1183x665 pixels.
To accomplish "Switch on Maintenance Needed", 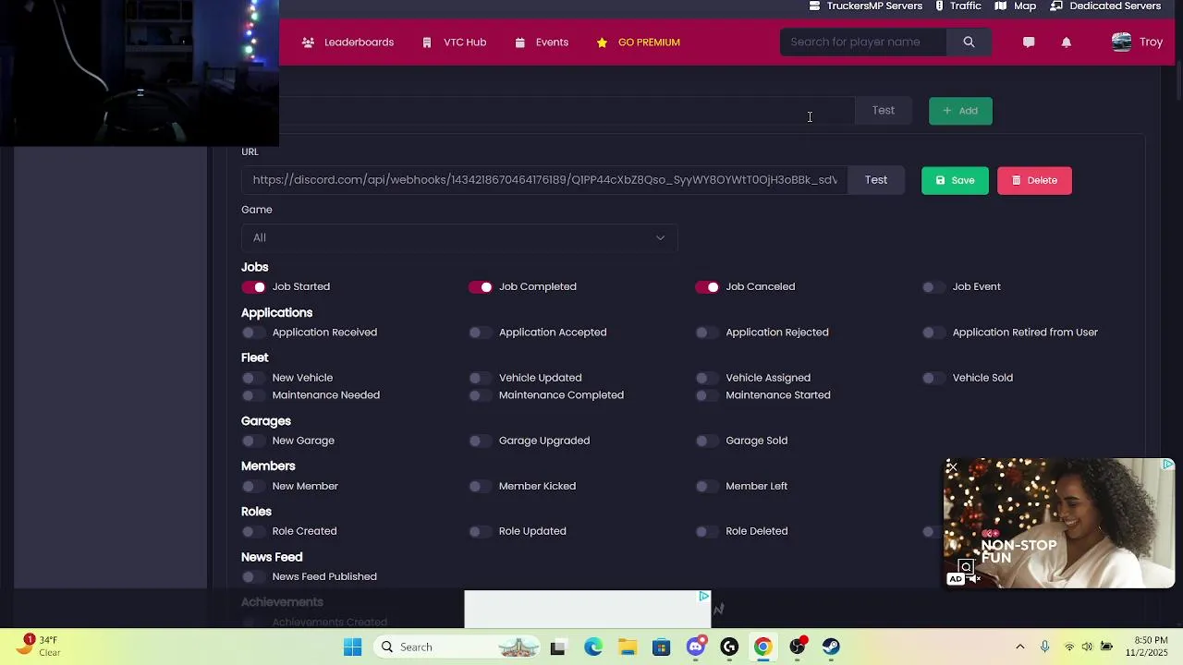I will tap(253, 395).
